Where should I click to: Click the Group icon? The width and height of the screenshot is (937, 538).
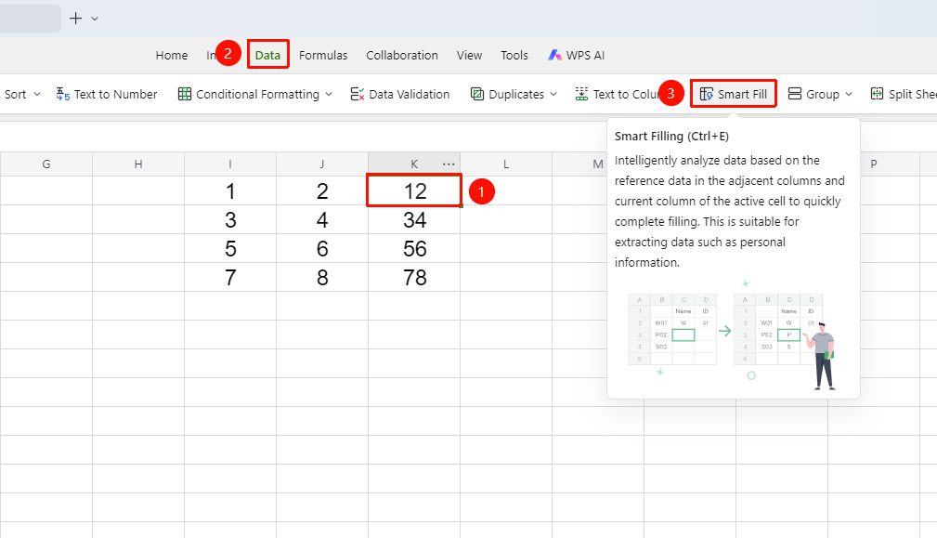coord(795,95)
